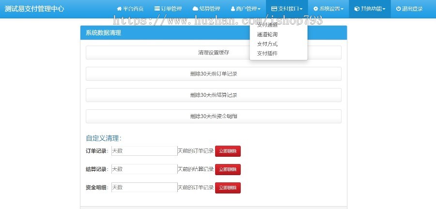The image size is (436, 209).
Task: Focus the 资金明细 days input field
Action: click(144, 187)
